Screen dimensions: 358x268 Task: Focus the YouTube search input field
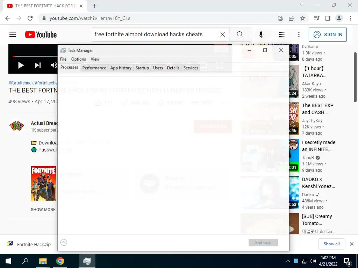pyautogui.click(x=155, y=35)
